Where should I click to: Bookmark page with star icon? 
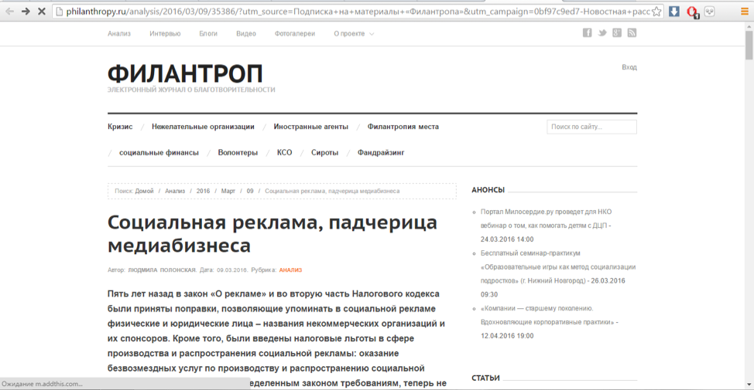point(656,12)
